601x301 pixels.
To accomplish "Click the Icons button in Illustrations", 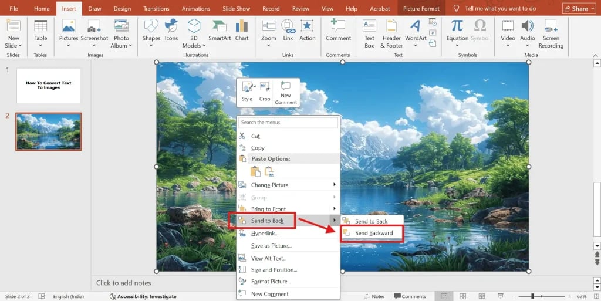I will pyautogui.click(x=171, y=30).
